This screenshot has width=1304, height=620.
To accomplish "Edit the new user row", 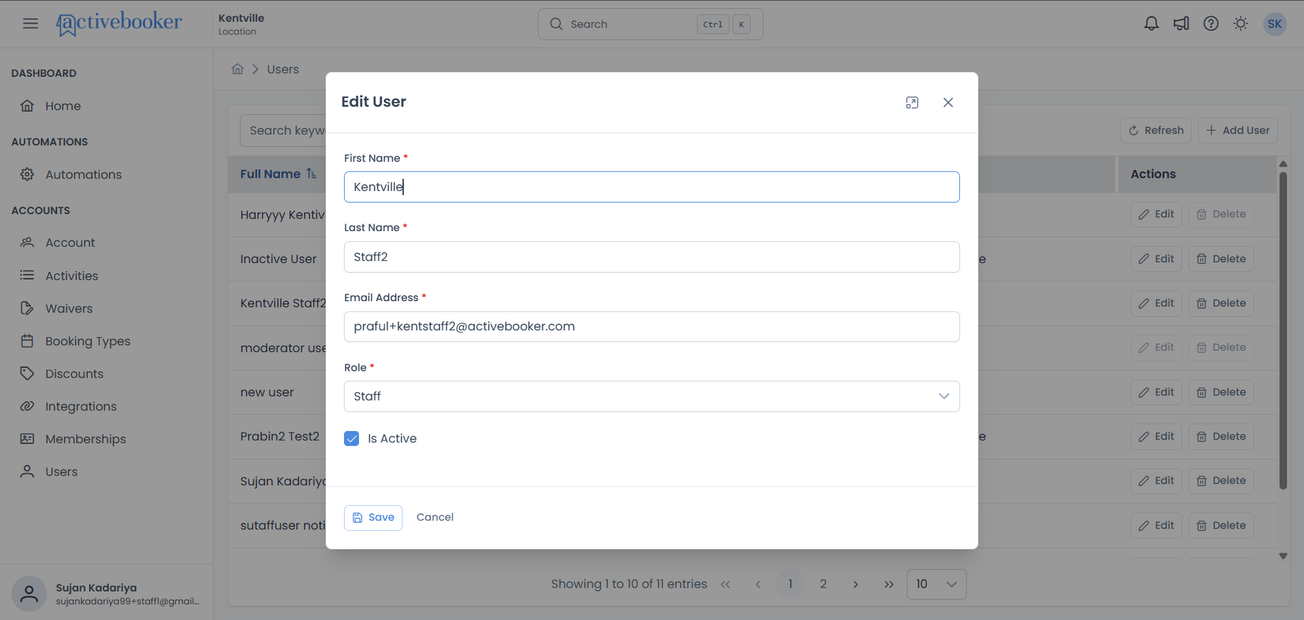I will click(x=1156, y=392).
